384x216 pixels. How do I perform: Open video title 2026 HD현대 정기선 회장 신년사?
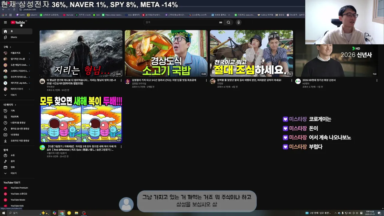[319, 80]
